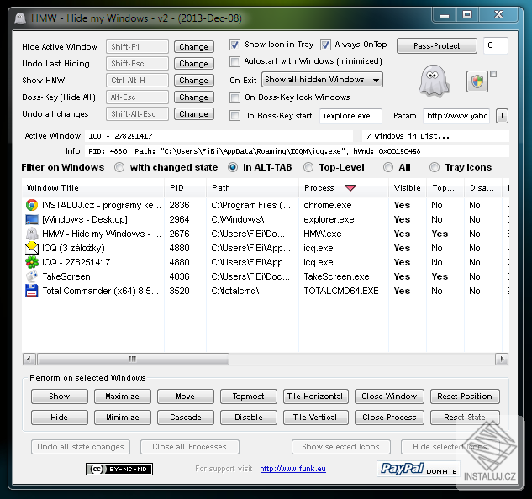
Task: Click Change for Undo Last Hiding hotkey
Action: (194, 64)
